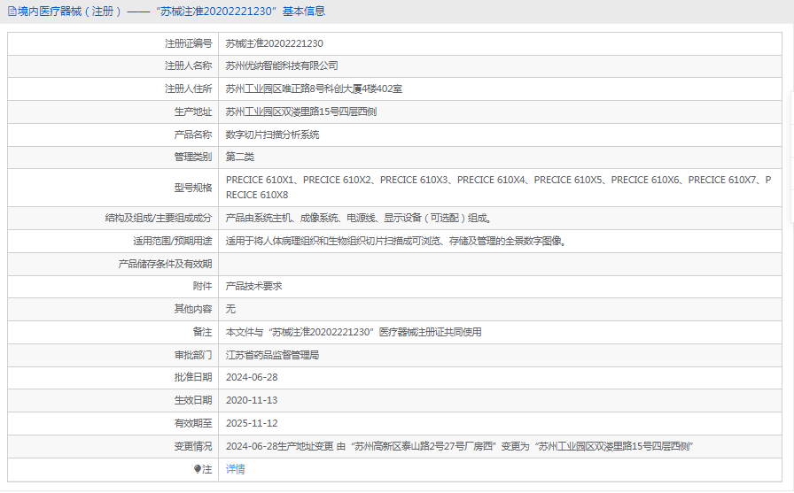This screenshot has height=493, width=794.
Task: Click the 生产地址 label
Action: [193, 112]
